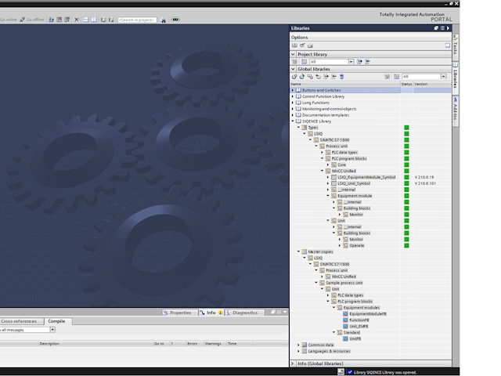Expand the Control Function Library node
The height and width of the screenshot is (376, 501).
[x=293, y=96]
